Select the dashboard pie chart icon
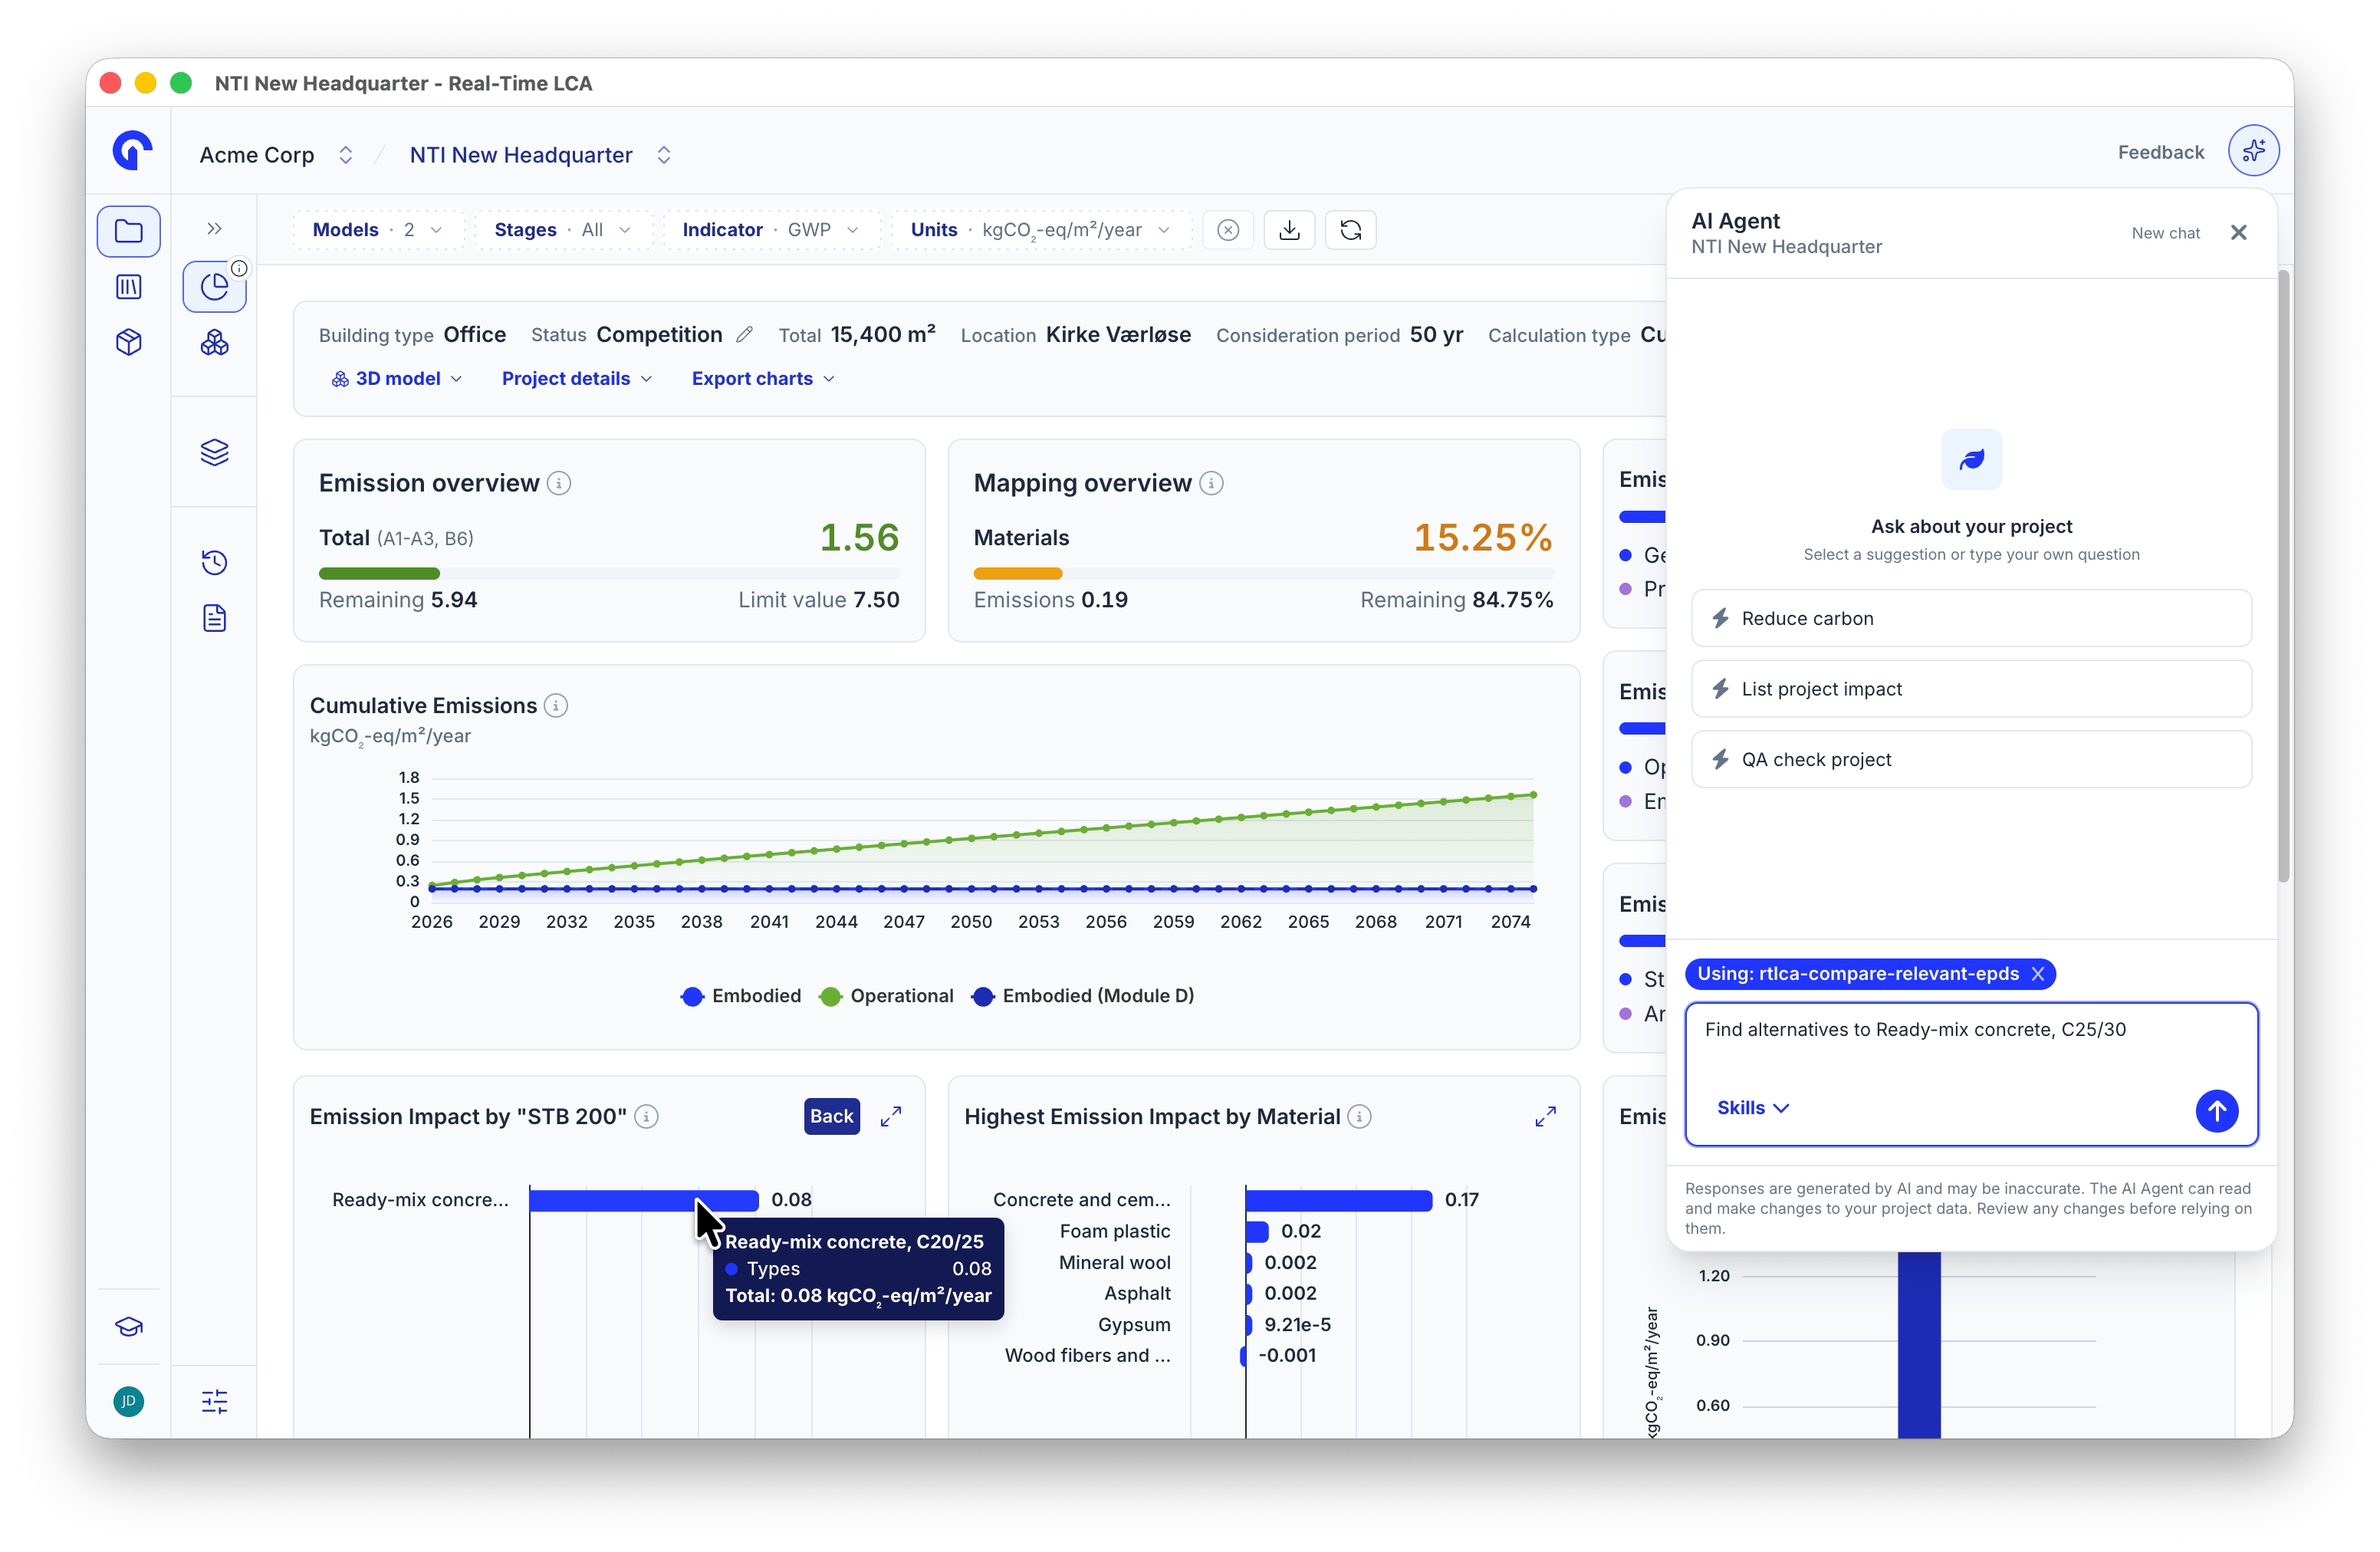 click(214, 287)
